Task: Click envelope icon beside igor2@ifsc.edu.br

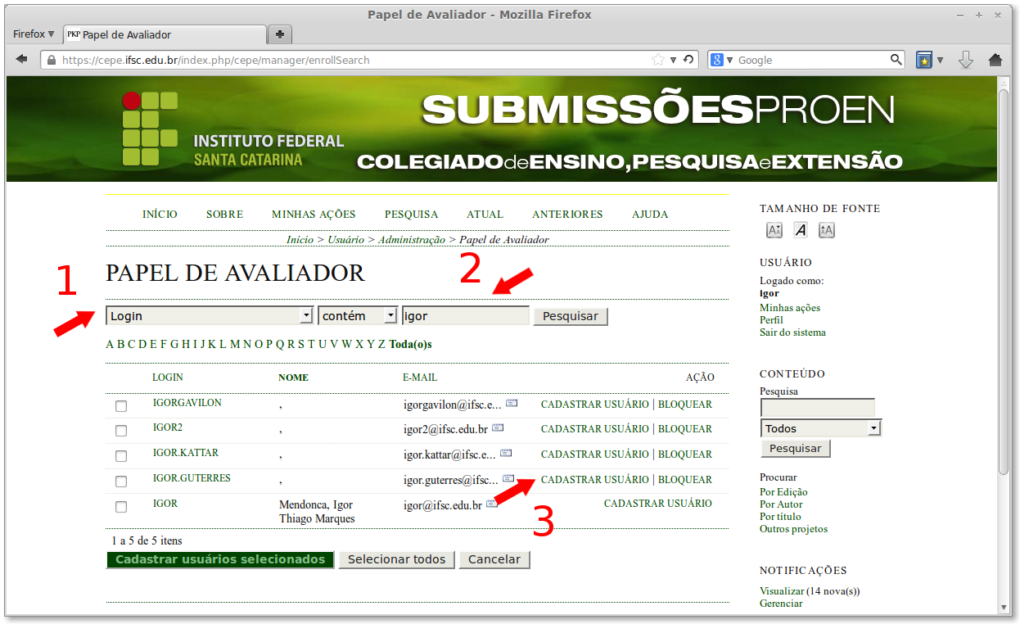Action: (x=499, y=427)
